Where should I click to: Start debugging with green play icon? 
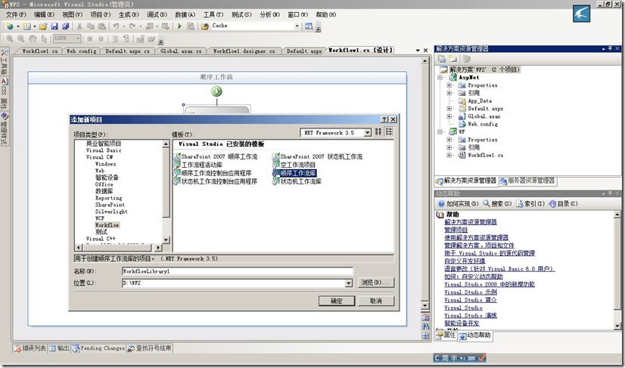pyautogui.click(x=179, y=26)
